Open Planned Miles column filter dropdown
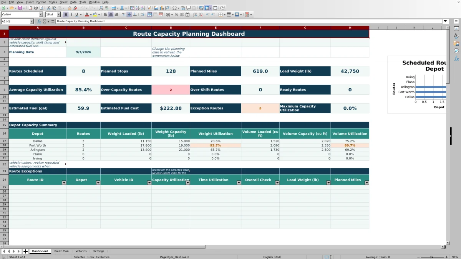461x259 pixels. (x=367, y=183)
